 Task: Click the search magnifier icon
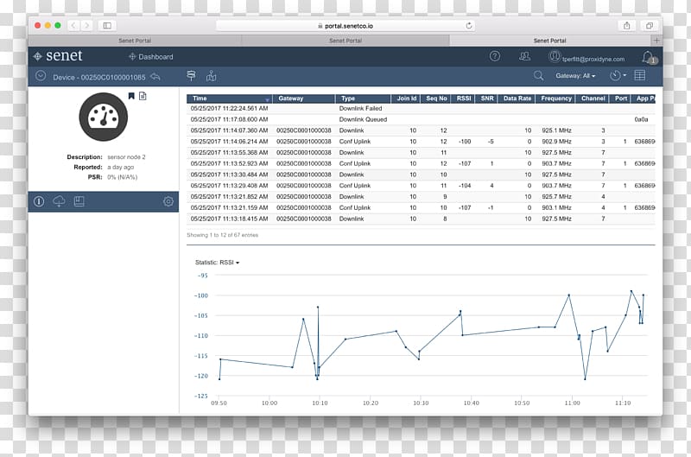[x=538, y=76]
